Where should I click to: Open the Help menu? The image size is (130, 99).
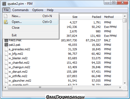click(50, 10)
